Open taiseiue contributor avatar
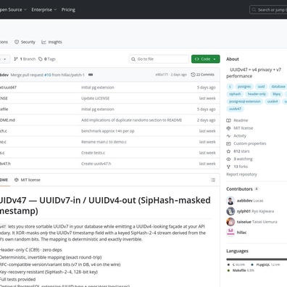This screenshot has height=287, width=287. click(230, 222)
